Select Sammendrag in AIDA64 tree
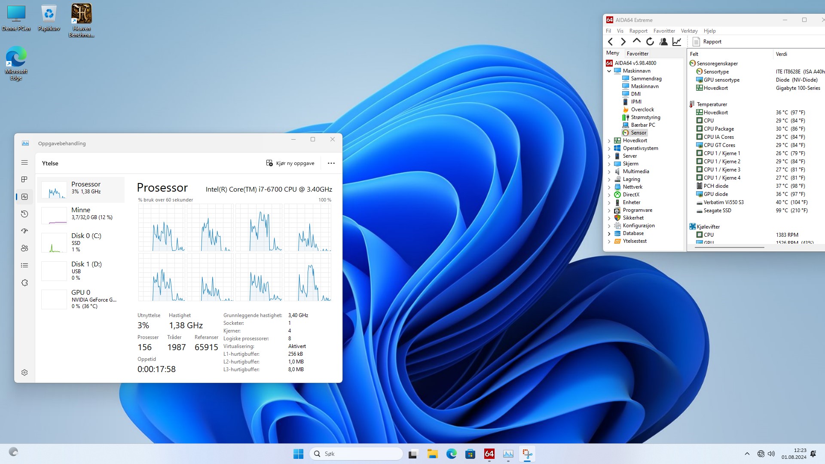This screenshot has height=464, width=825. [x=646, y=79]
